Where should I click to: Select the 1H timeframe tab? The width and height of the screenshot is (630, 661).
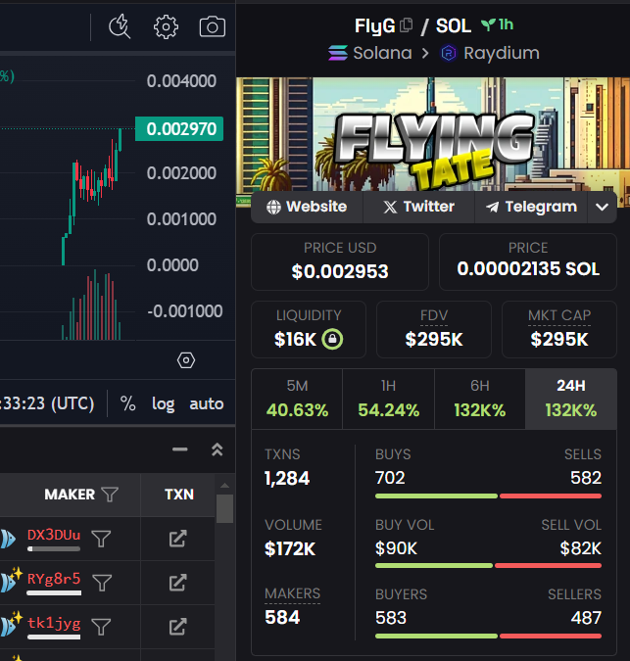point(388,399)
